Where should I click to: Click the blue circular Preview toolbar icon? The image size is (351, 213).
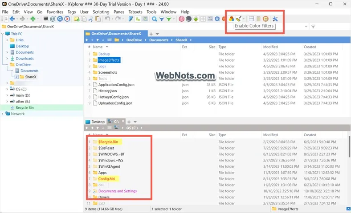[x=60, y=19]
